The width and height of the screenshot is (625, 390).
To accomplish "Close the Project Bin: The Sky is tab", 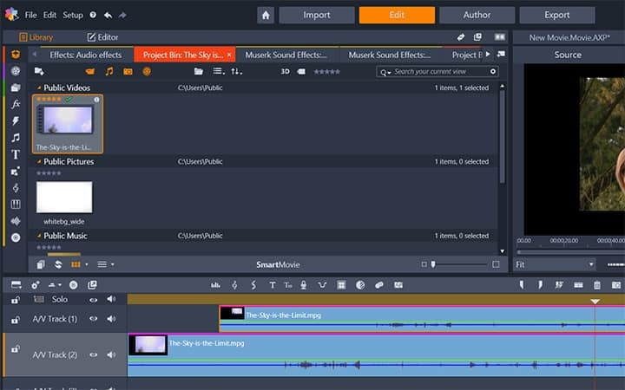I will click(x=229, y=55).
